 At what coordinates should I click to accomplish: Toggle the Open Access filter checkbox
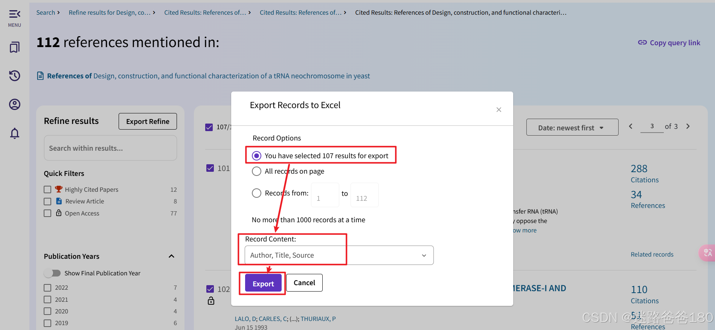click(x=47, y=213)
